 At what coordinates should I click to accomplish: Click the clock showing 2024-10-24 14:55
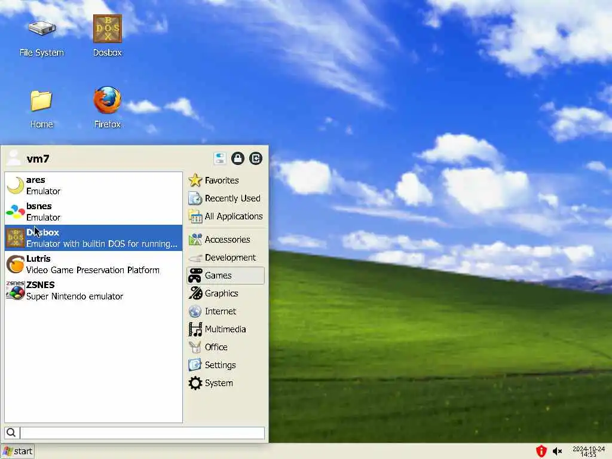click(589, 452)
